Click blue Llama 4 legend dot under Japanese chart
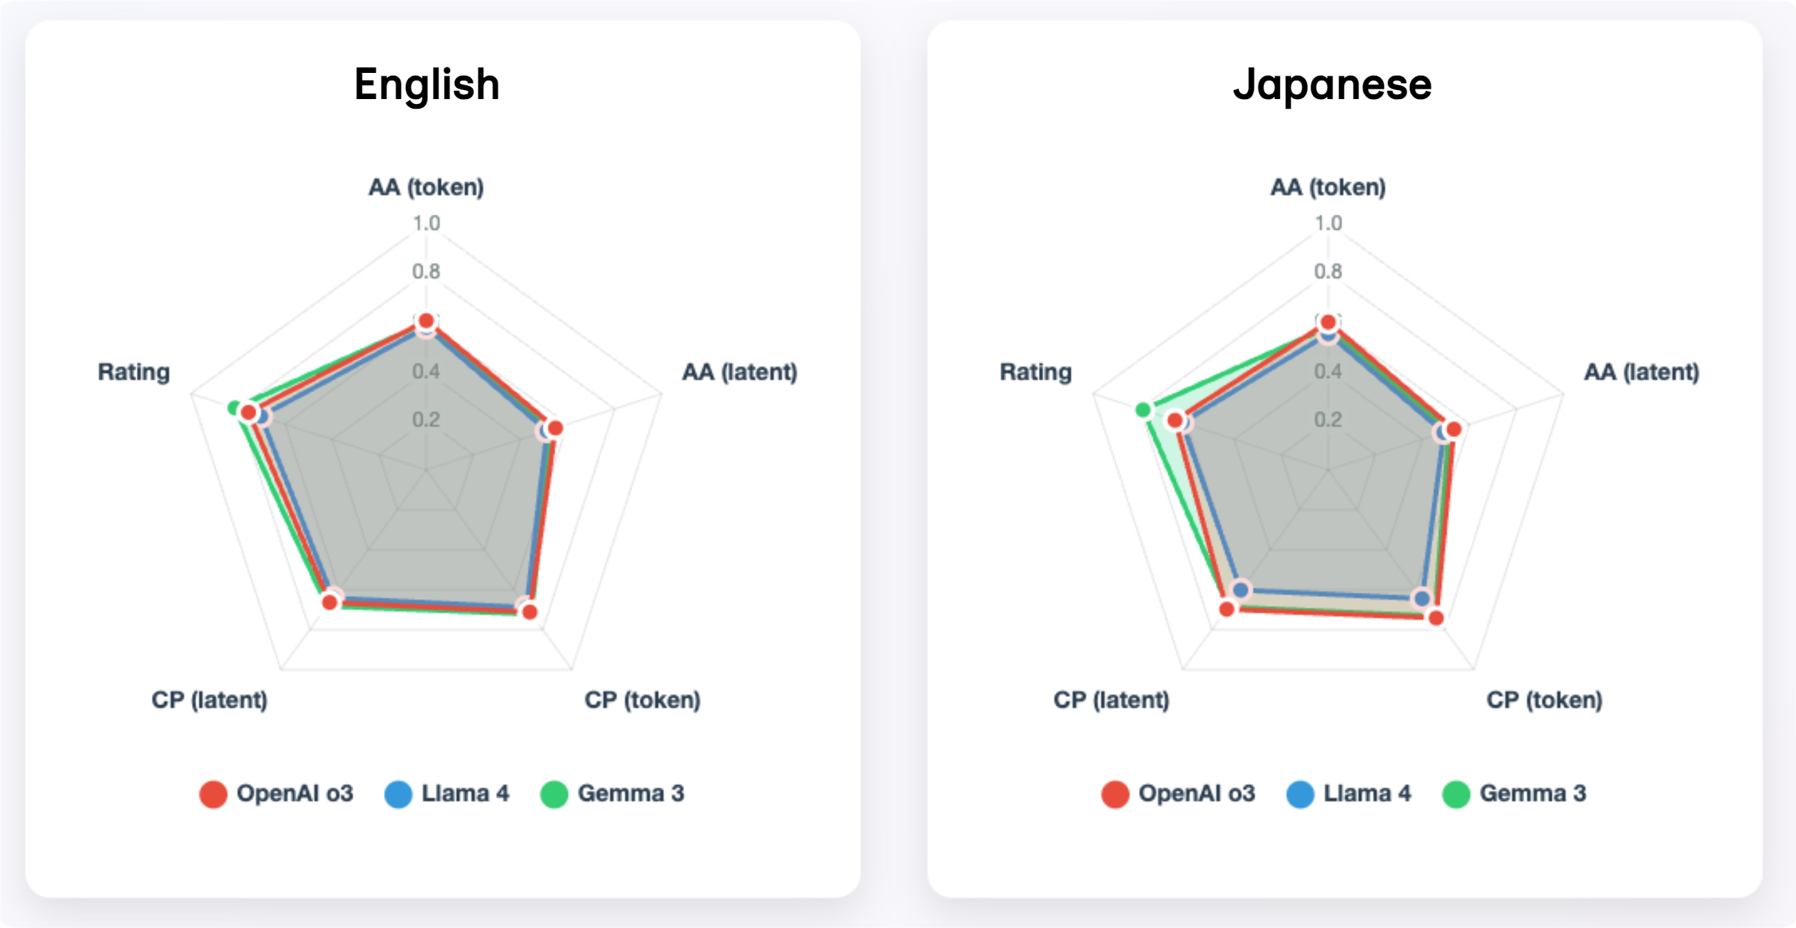 tap(1301, 794)
